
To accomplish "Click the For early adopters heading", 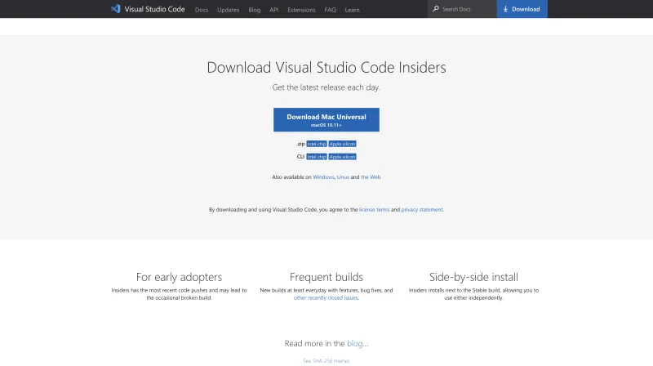I will [179, 277].
